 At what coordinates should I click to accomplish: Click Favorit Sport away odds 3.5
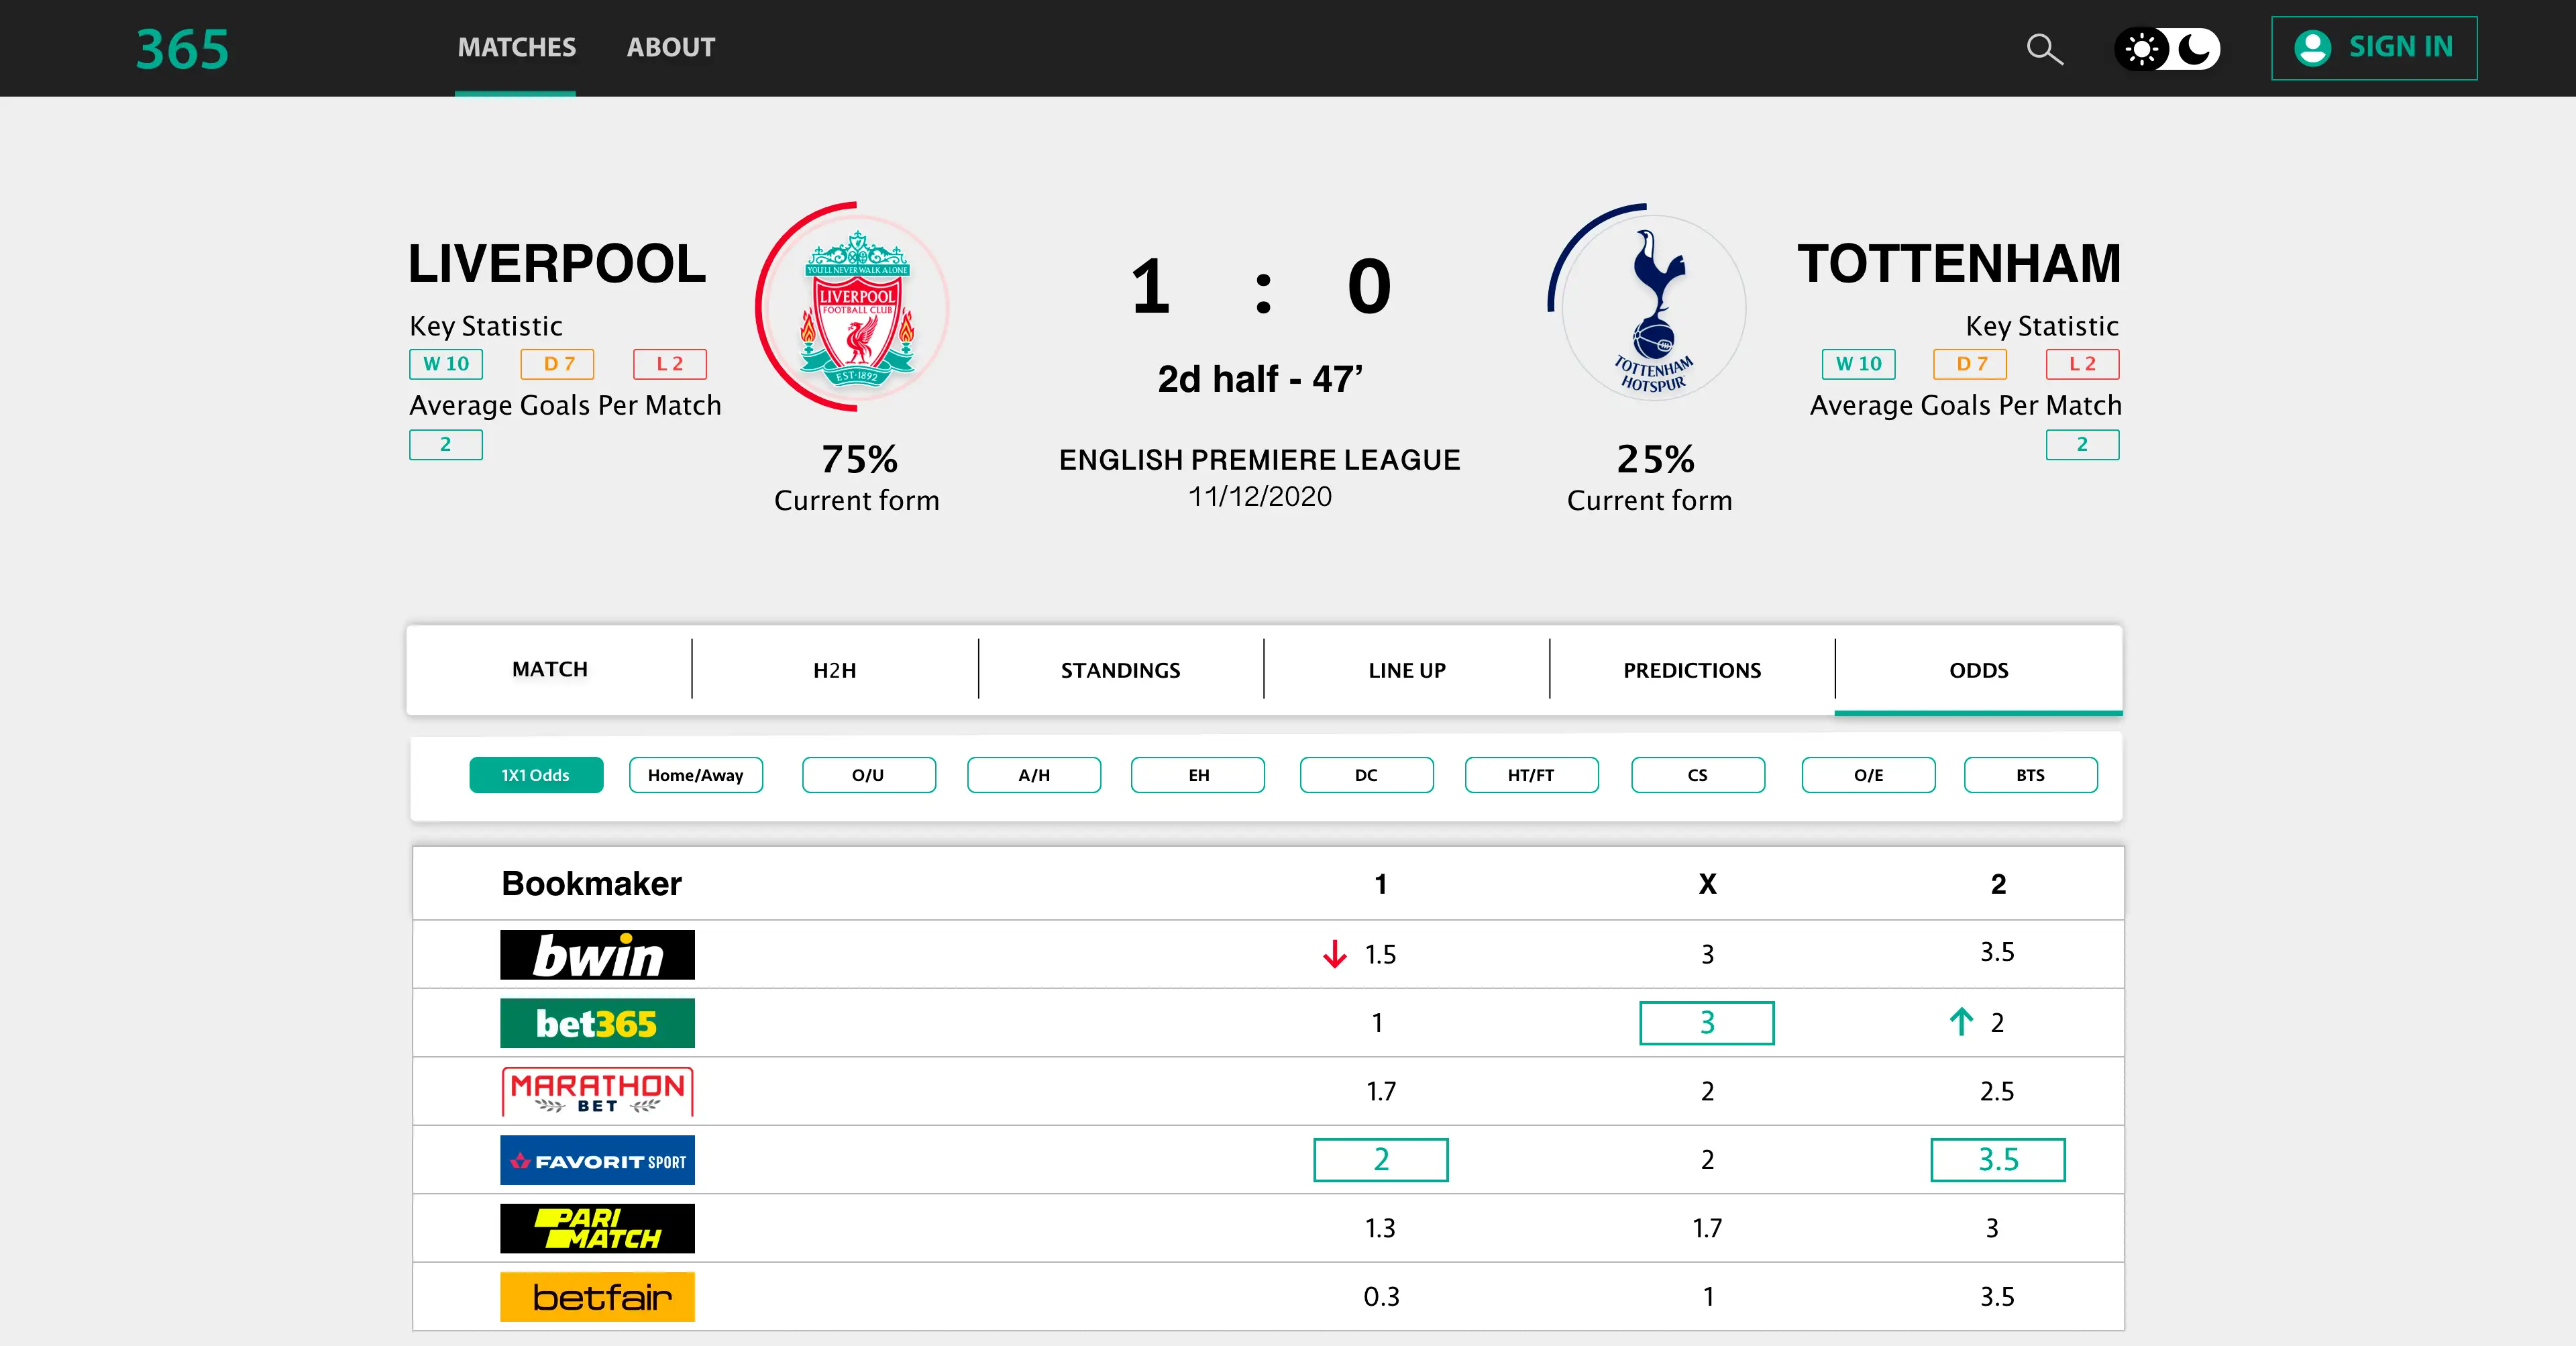pos(1997,1160)
